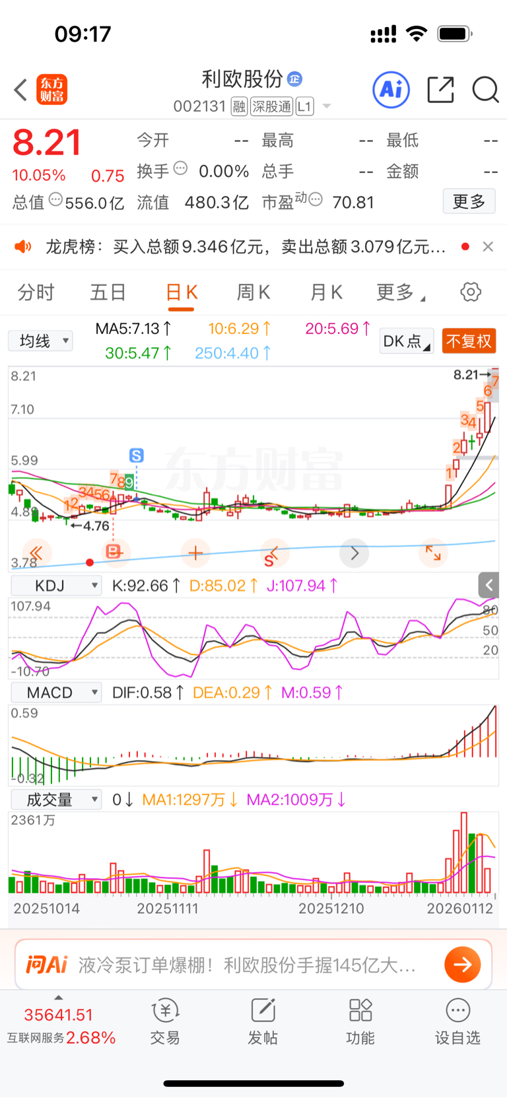The image size is (507, 1098).
Task: Tap the K:92.66 KDJ value
Action: [147, 586]
